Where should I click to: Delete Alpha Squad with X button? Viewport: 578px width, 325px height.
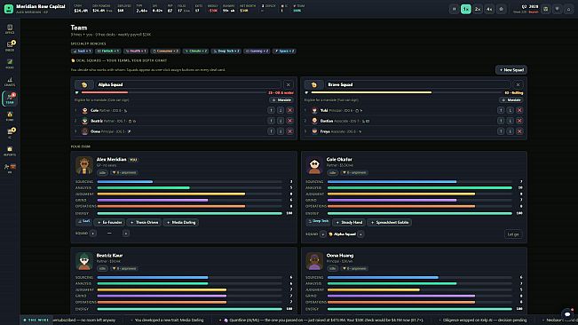[x=289, y=84]
